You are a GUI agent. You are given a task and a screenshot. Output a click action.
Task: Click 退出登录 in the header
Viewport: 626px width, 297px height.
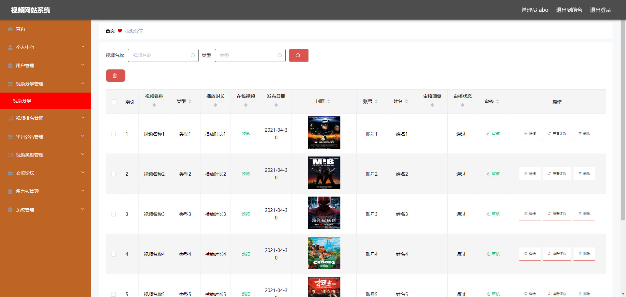[x=600, y=10]
